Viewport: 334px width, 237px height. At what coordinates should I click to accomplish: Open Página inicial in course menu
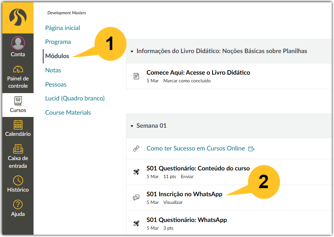(x=62, y=28)
